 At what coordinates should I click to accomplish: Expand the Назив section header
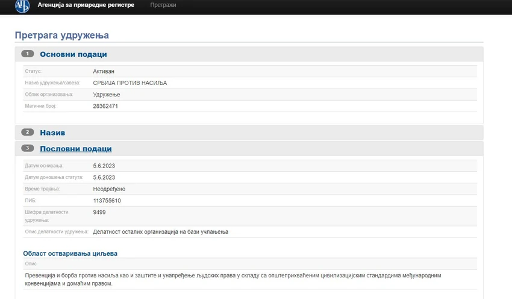(52, 133)
